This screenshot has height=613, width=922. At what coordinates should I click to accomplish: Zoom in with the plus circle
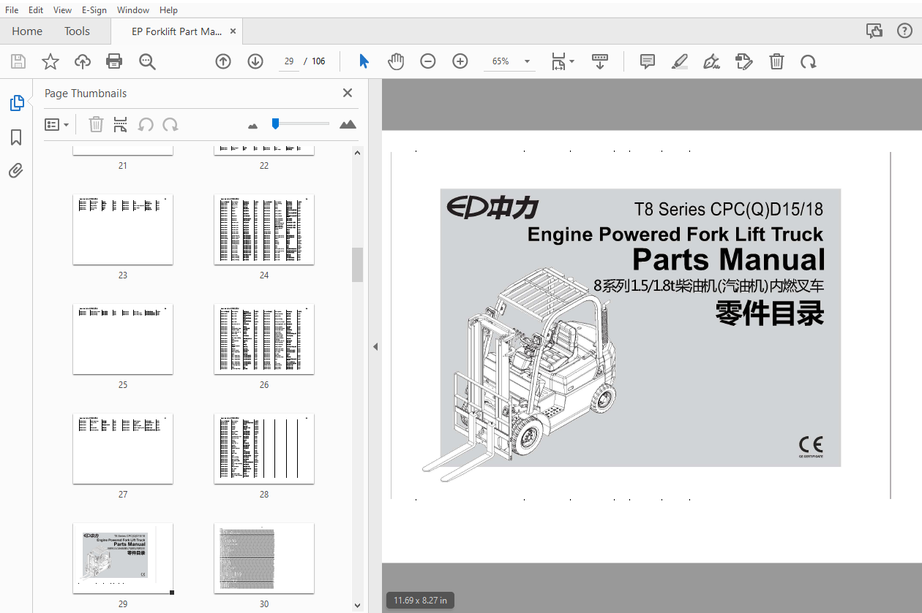[460, 61]
